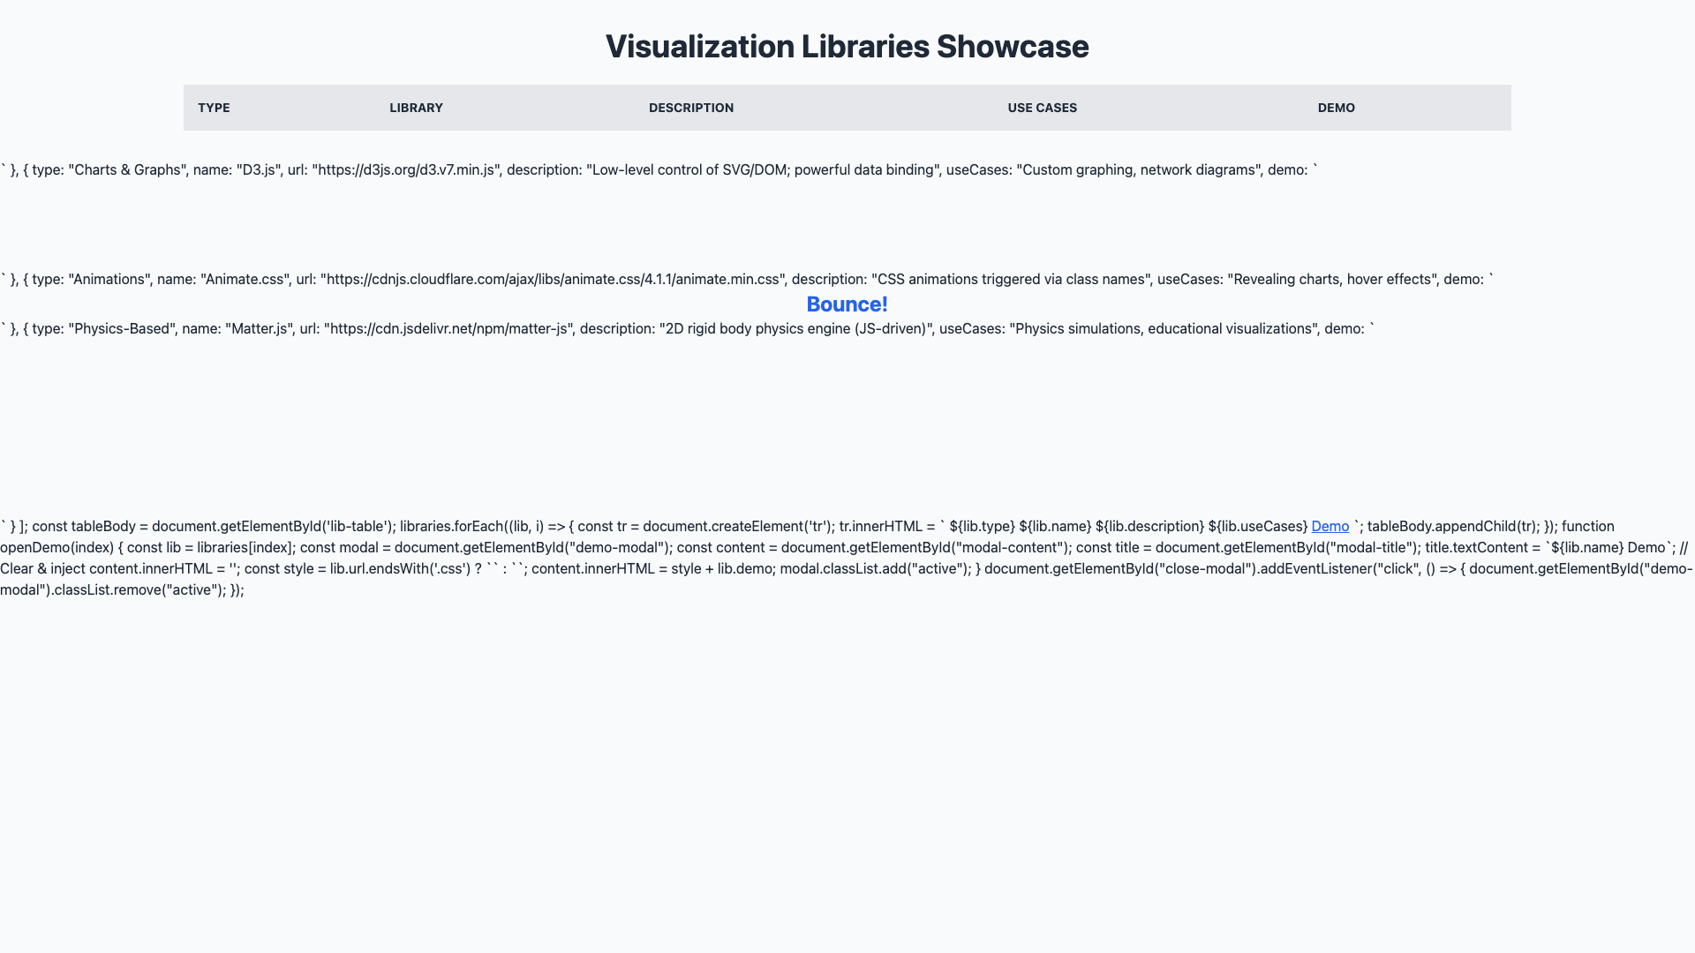Click the TYPE column header
This screenshot has height=953, width=1695.
click(214, 108)
